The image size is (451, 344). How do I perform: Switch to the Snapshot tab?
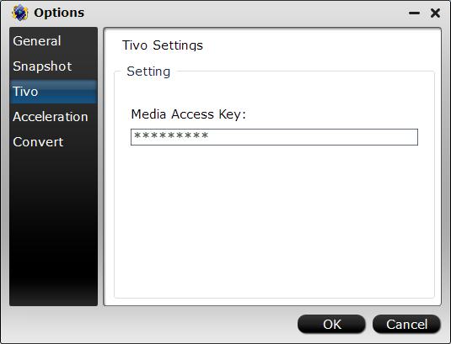tap(53, 66)
